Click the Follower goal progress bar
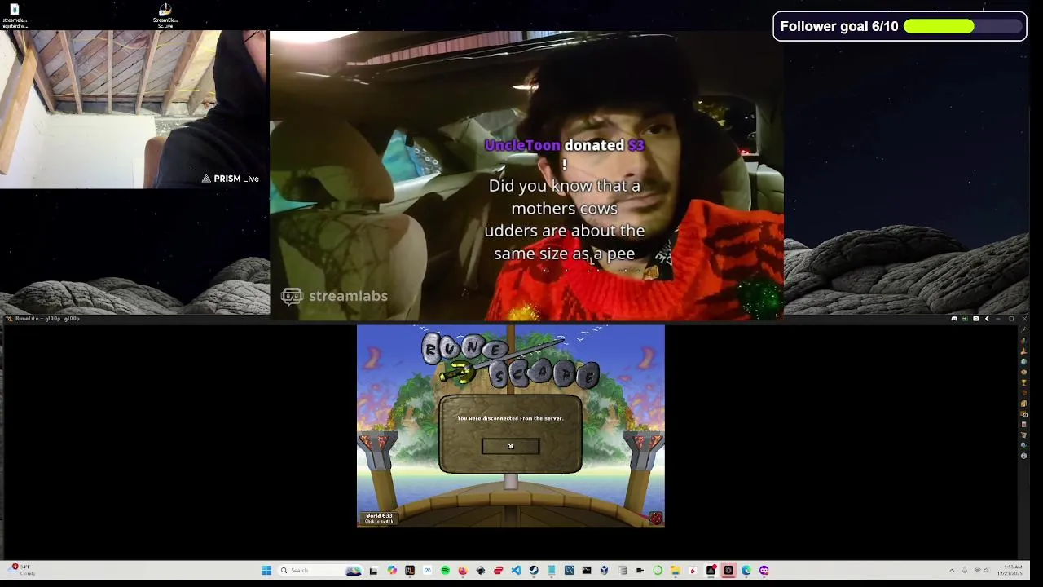This screenshot has width=1043, height=587. tap(964, 26)
